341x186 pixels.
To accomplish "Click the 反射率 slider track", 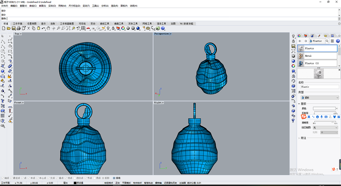I will 325,112.
